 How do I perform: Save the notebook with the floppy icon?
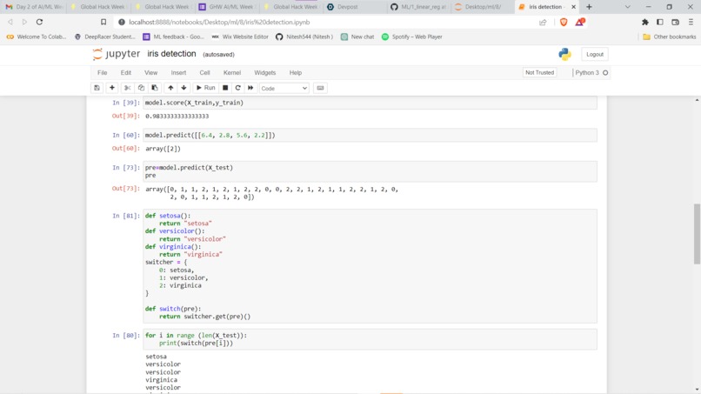point(97,88)
